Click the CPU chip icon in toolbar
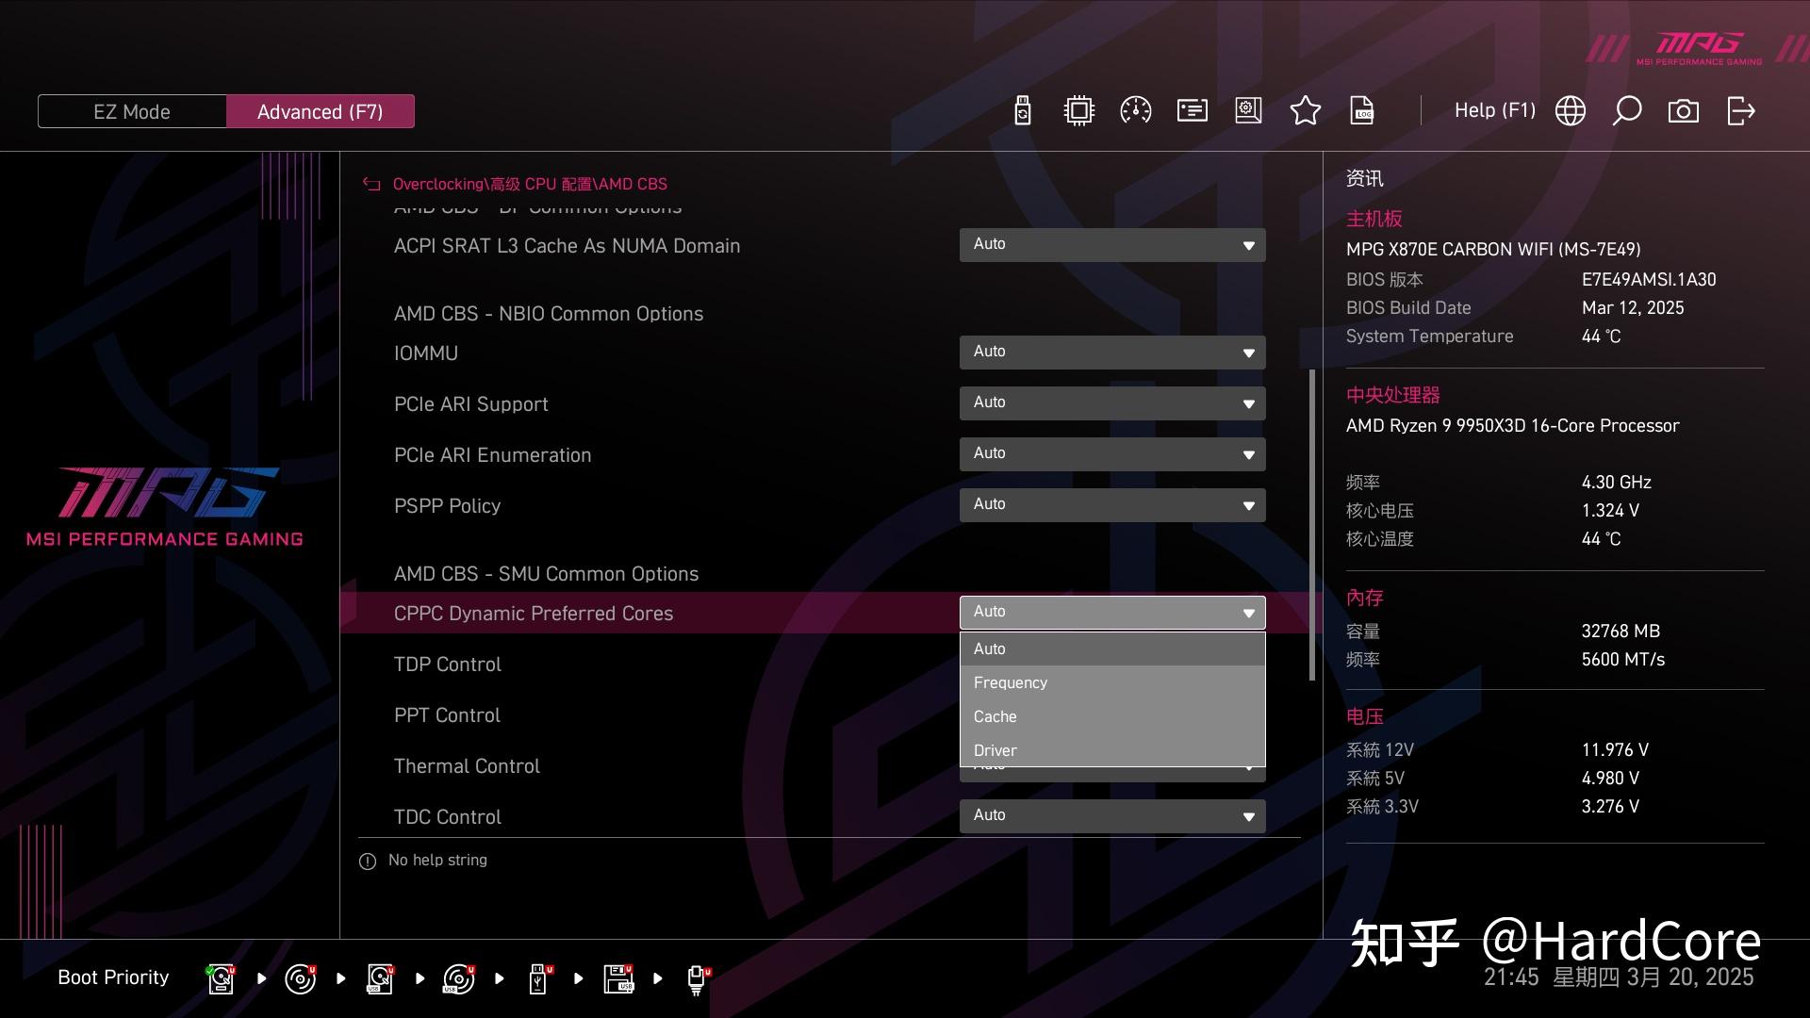This screenshot has height=1018, width=1810. (1078, 111)
